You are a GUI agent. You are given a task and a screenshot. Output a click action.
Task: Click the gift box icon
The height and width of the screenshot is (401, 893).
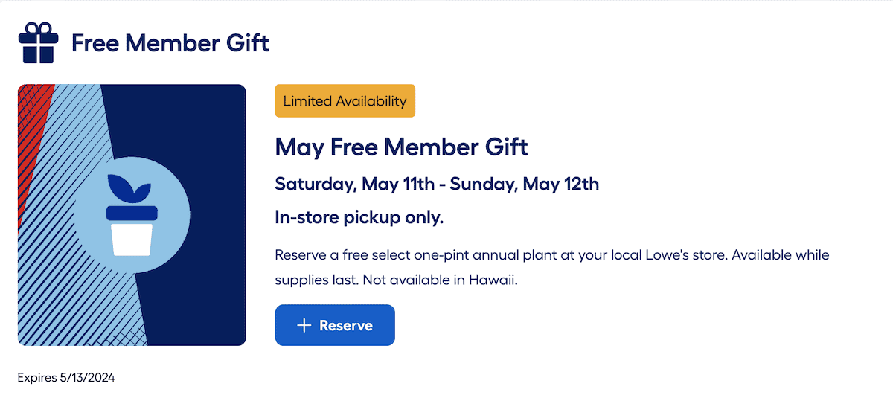click(38, 42)
